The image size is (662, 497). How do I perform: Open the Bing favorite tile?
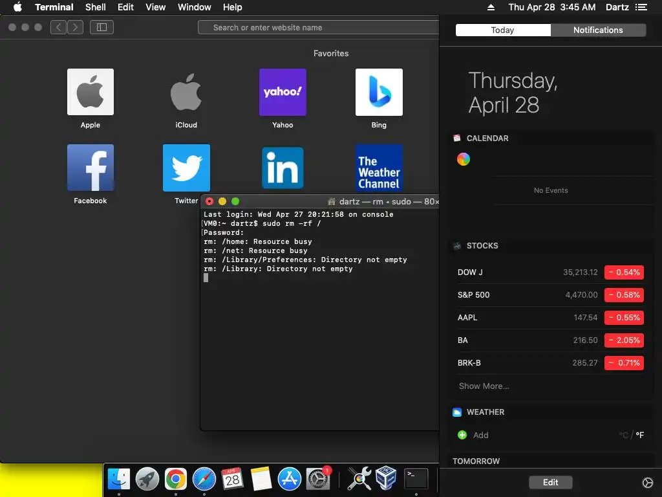point(379,92)
